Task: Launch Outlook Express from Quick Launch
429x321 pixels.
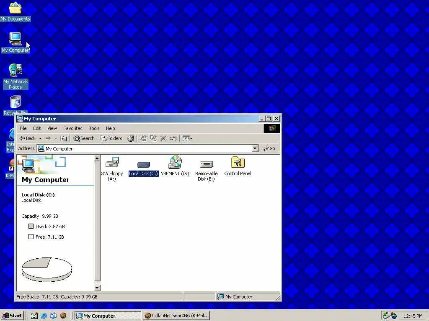Action: tap(53, 316)
